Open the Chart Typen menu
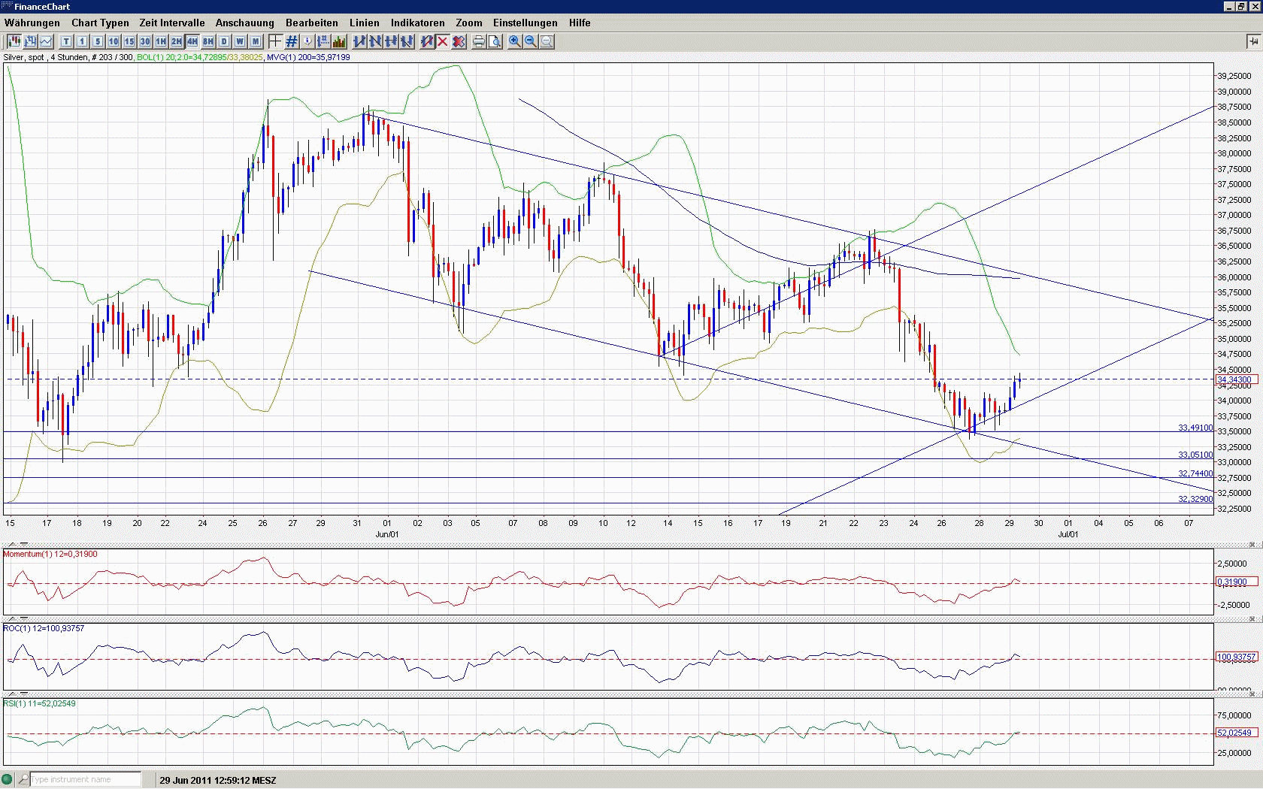Image resolution: width=1263 pixels, height=789 pixels. pos(100,23)
